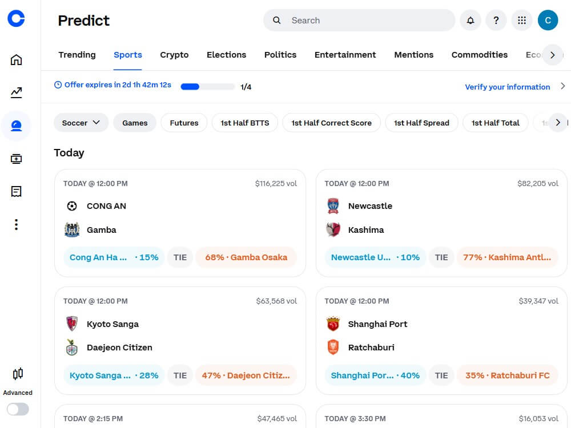Open the account avatar C
Screen dimensions: 571x428
click(x=548, y=21)
